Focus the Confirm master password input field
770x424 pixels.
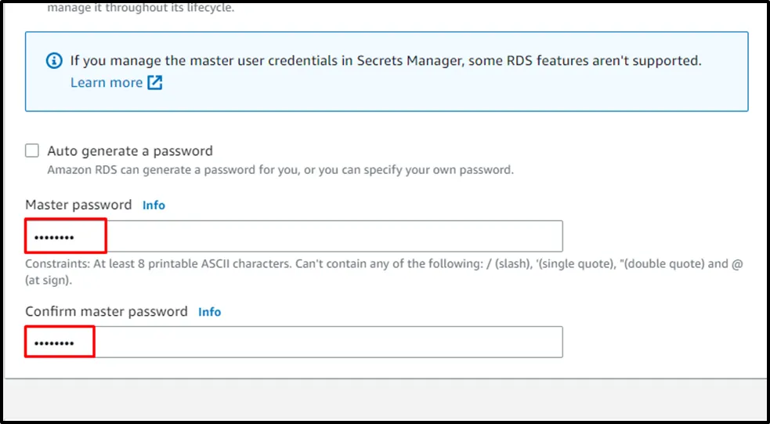coord(329,342)
